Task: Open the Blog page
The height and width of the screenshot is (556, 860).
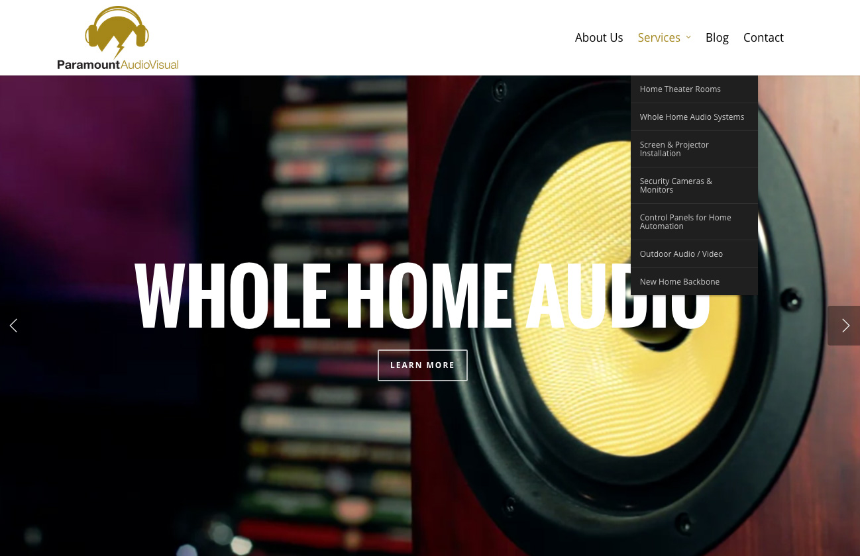Action: click(x=717, y=38)
